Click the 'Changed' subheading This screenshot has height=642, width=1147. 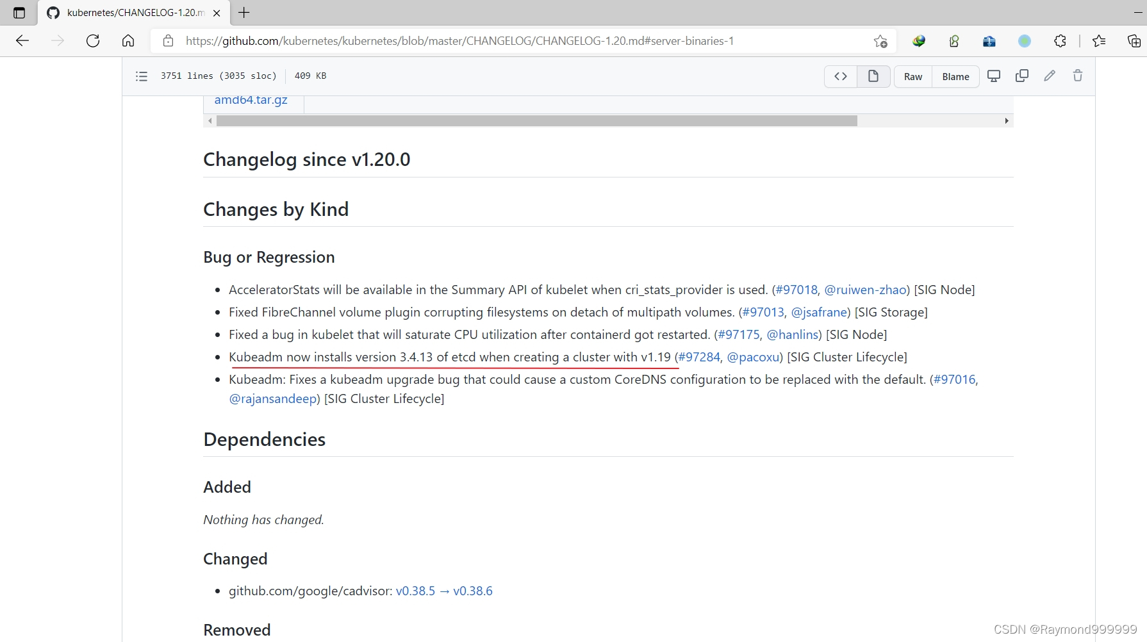(235, 559)
